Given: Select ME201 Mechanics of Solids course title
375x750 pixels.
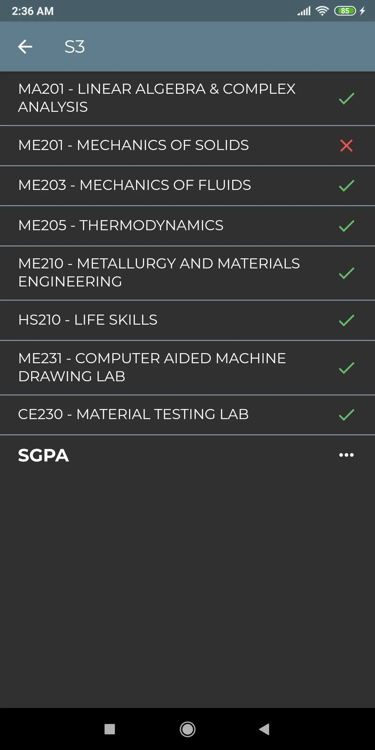Looking at the screenshot, I should tap(133, 145).
